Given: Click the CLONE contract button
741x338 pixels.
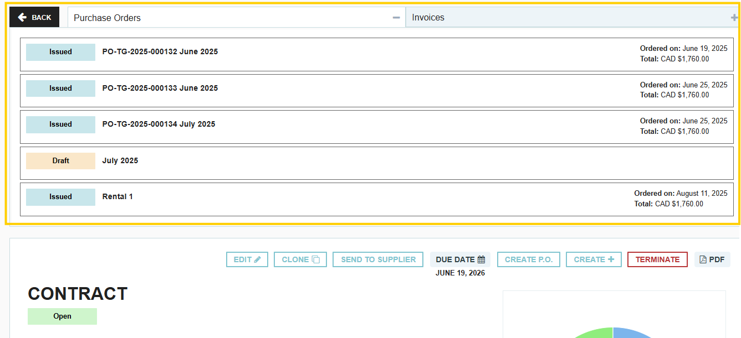Looking at the screenshot, I should pos(300,259).
